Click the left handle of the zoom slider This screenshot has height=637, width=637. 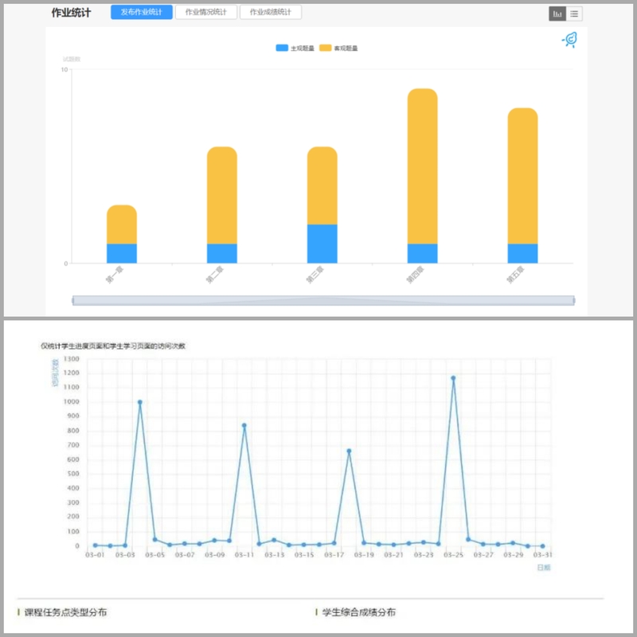point(73,300)
